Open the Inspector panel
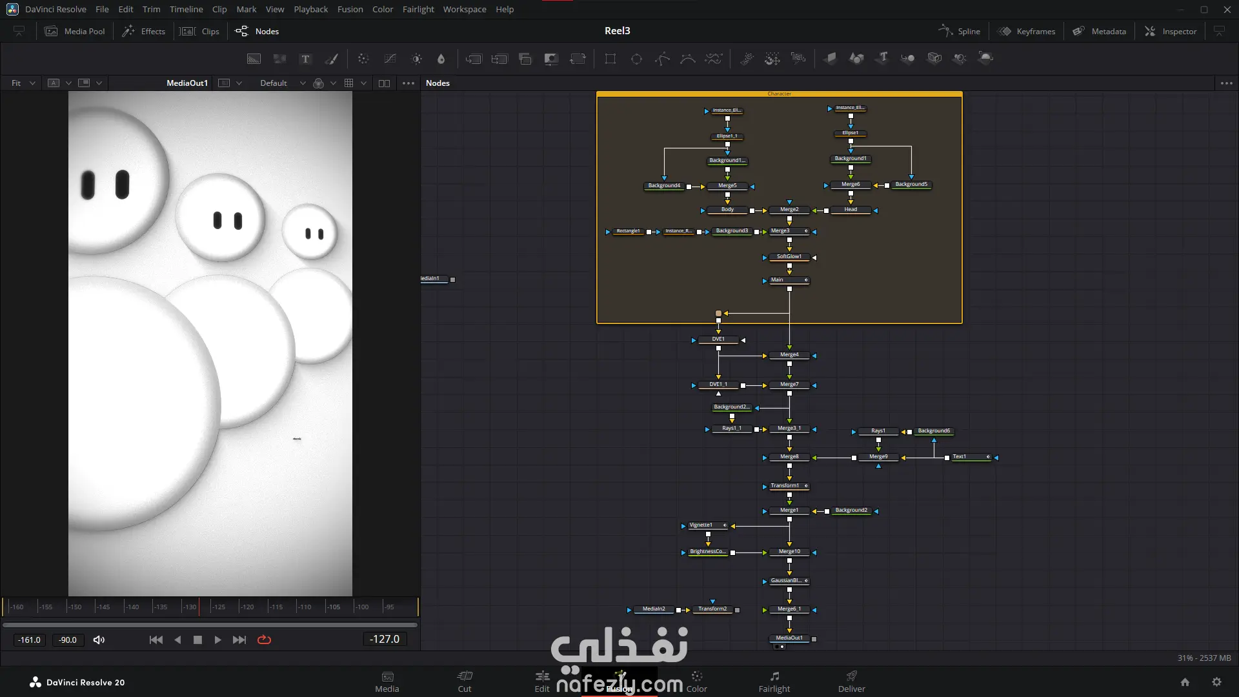 pyautogui.click(x=1171, y=31)
